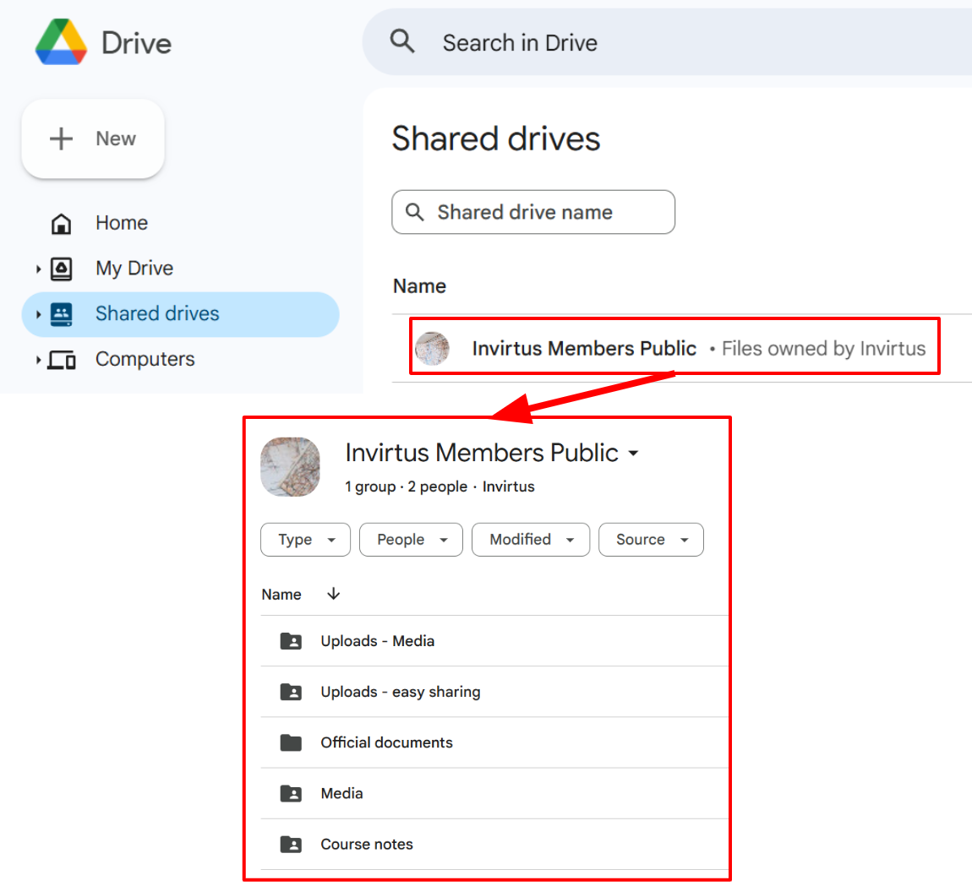The height and width of the screenshot is (886, 972).
Task: Expand the Computers tree arrow
Action: click(38, 359)
